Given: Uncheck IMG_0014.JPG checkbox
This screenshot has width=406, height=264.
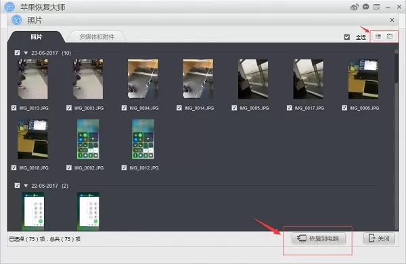Looking at the screenshot, I should tap(179, 108).
